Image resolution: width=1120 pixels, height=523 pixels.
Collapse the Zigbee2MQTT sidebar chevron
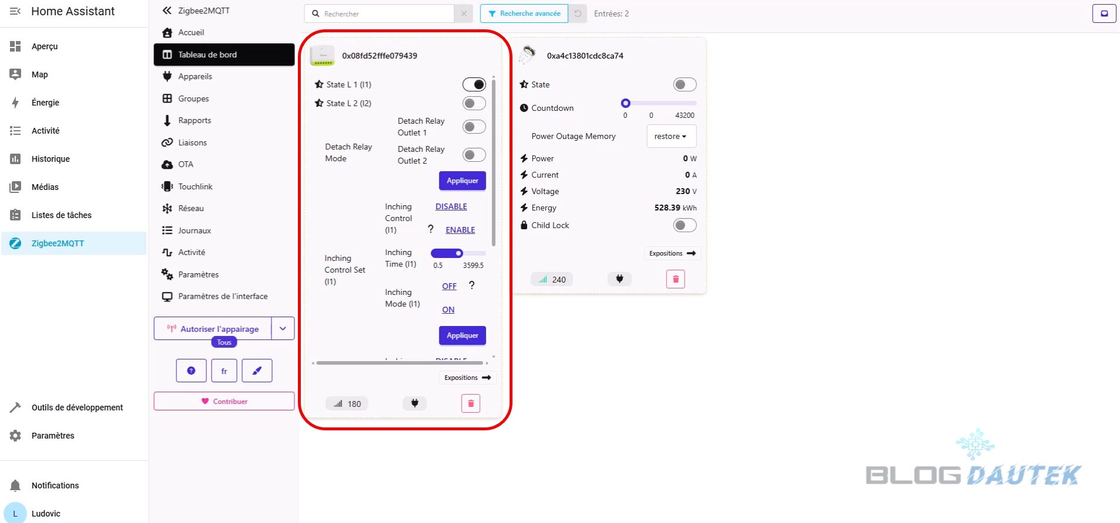[x=167, y=11]
